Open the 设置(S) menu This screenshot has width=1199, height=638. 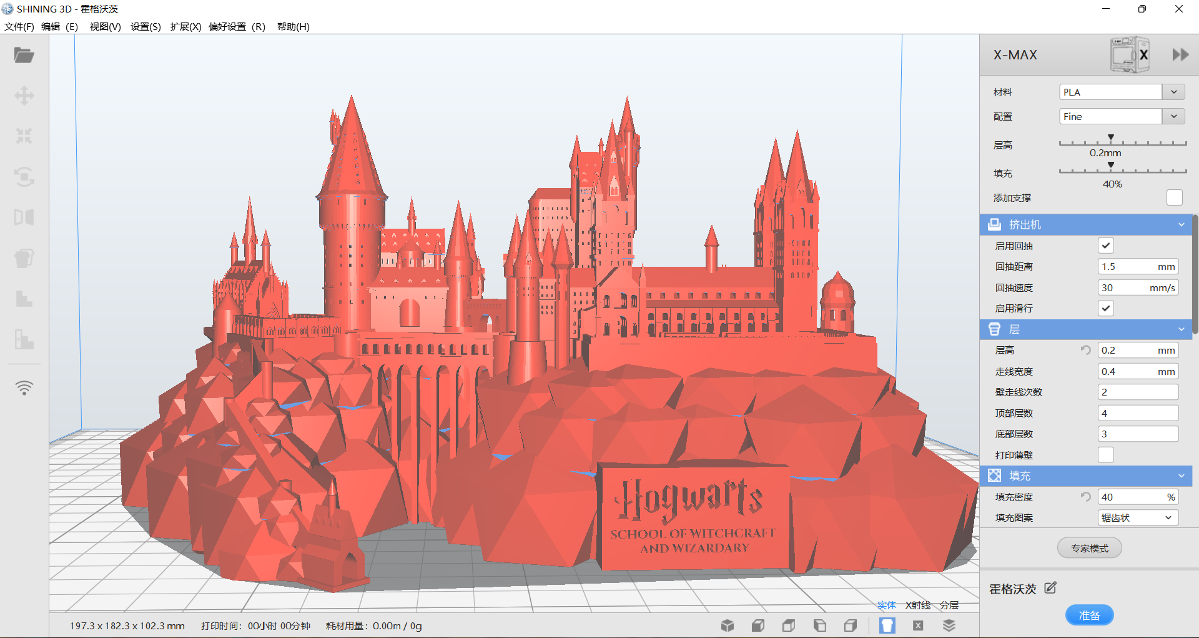click(146, 26)
